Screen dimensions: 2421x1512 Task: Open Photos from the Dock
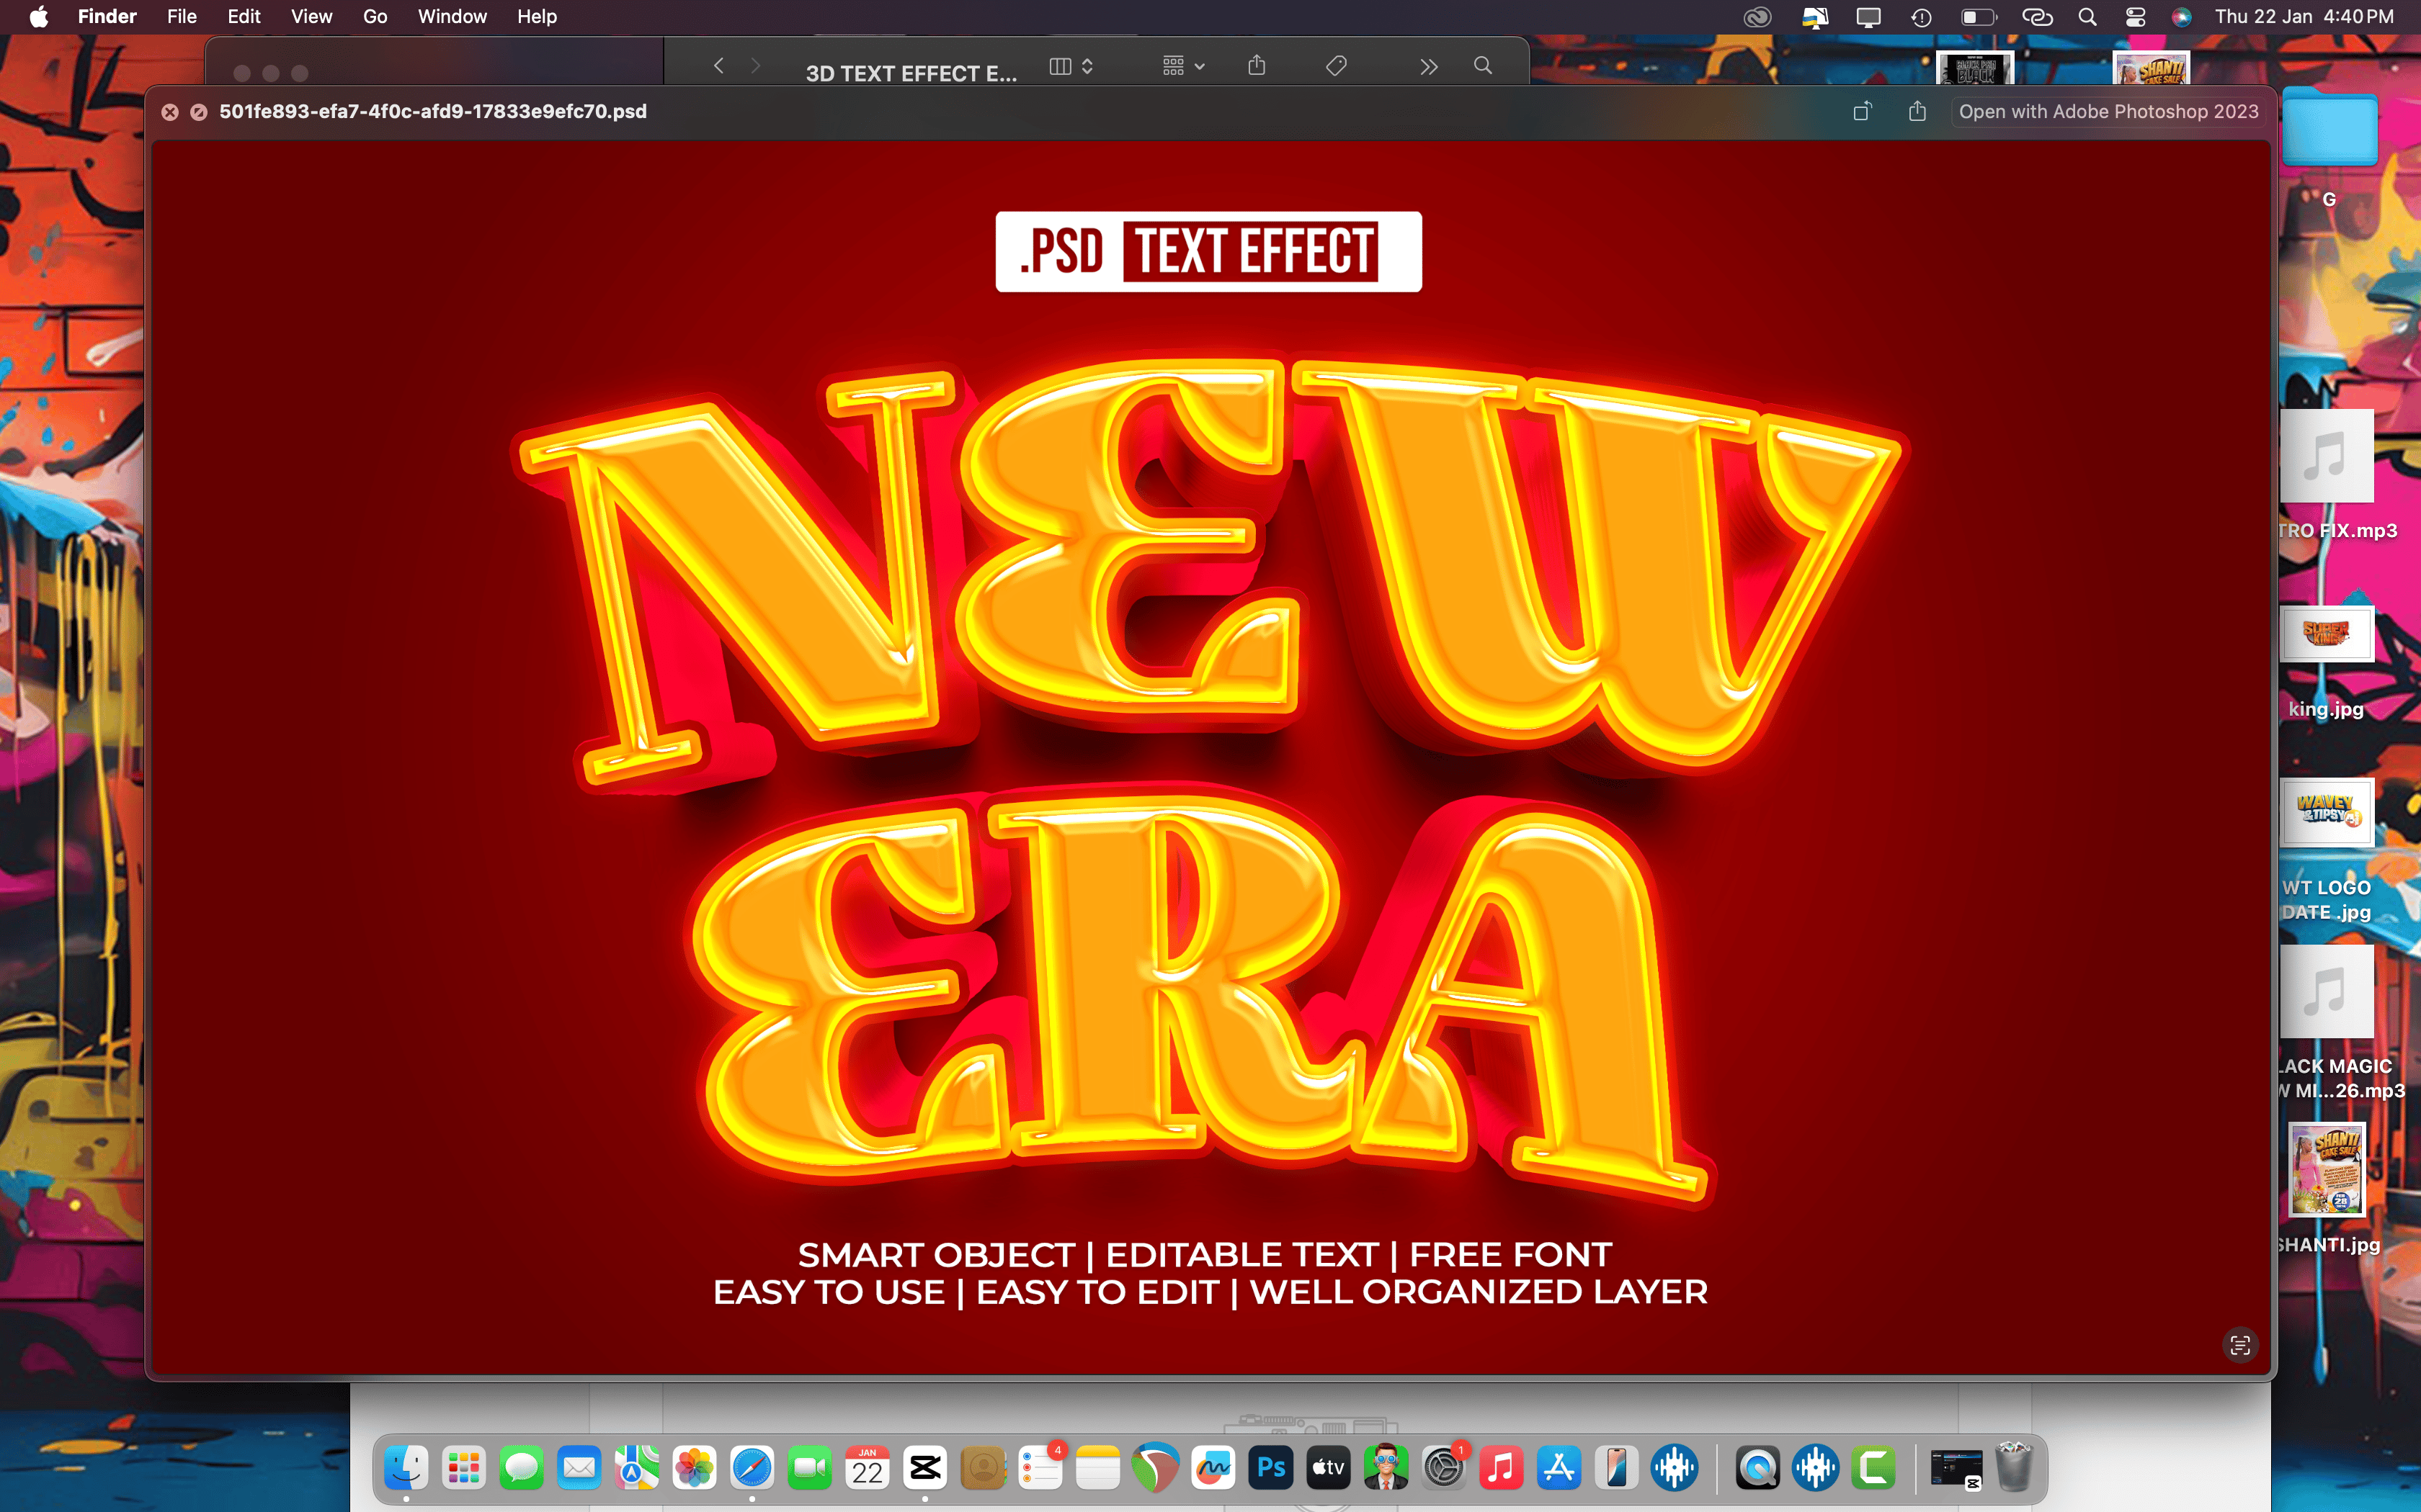click(x=695, y=1467)
